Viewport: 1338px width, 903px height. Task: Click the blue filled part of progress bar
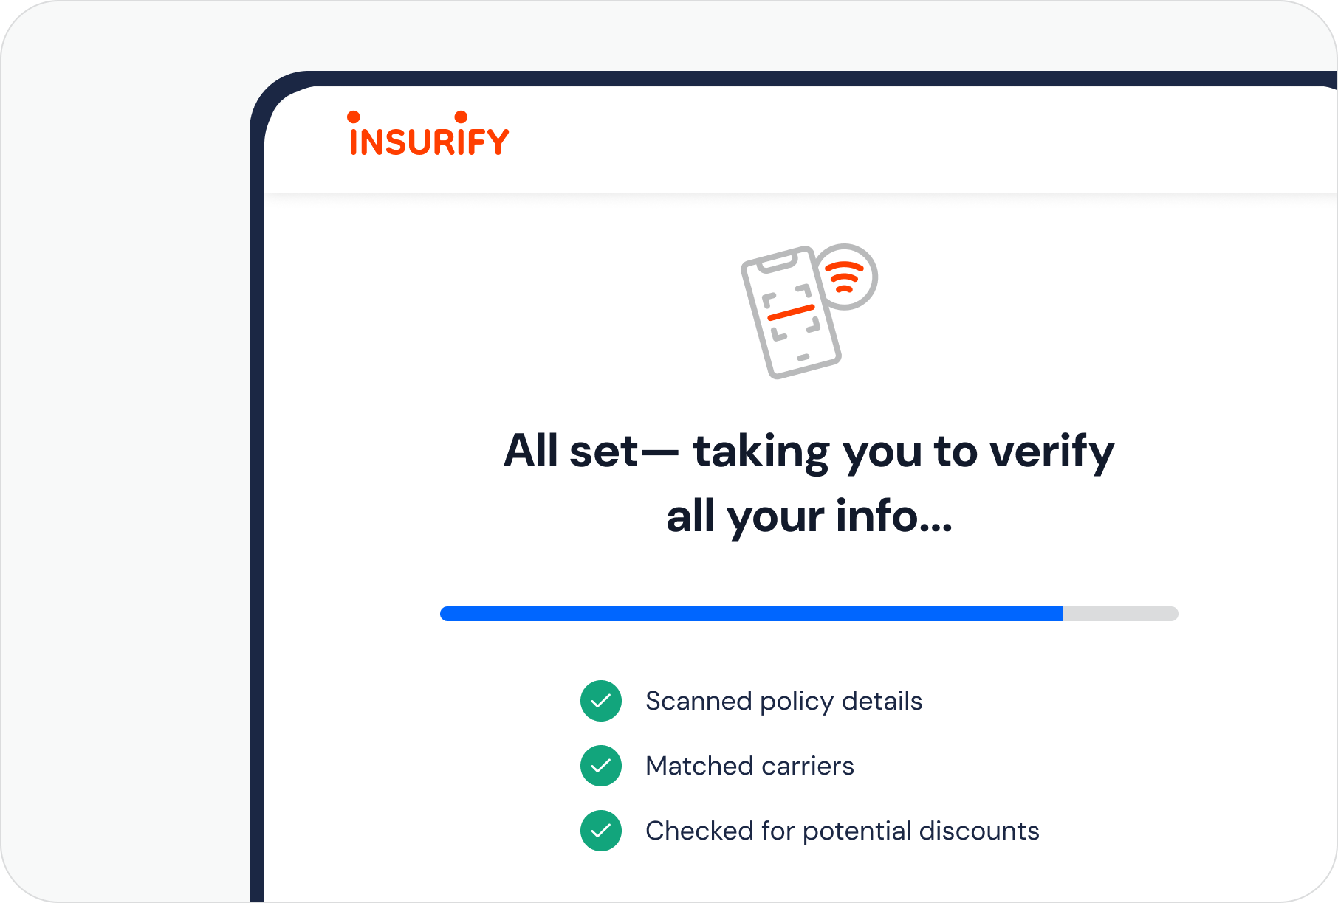coord(751,614)
